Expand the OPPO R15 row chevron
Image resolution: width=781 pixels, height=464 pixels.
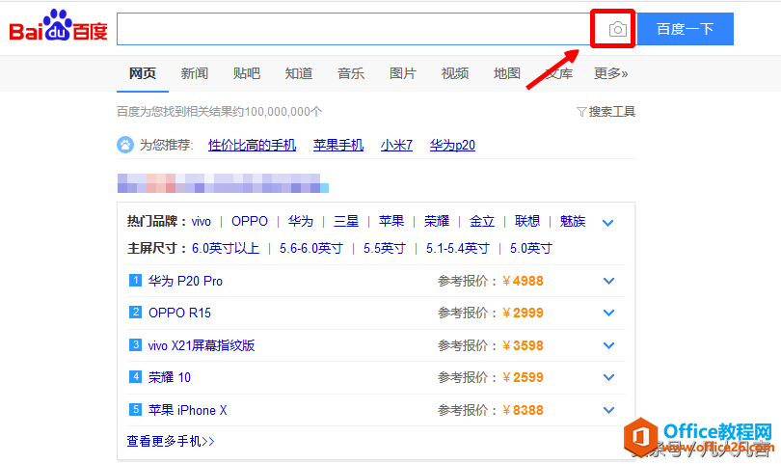[x=608, y=313]
